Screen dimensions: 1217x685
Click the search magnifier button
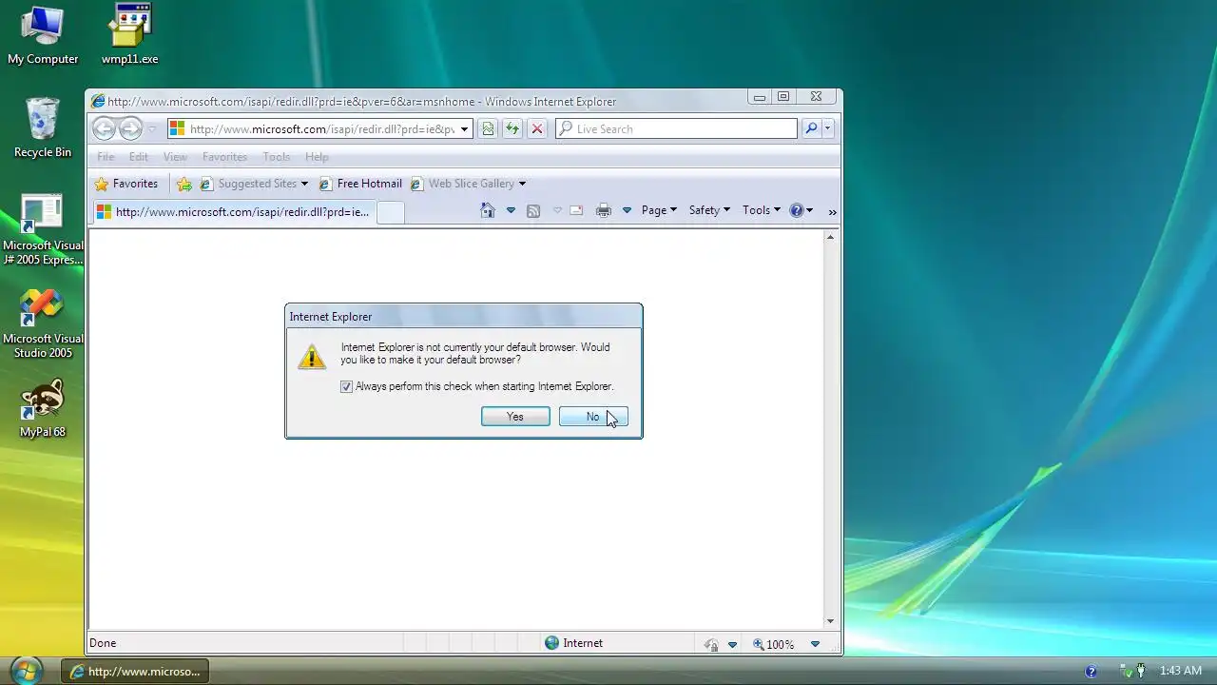811,129
